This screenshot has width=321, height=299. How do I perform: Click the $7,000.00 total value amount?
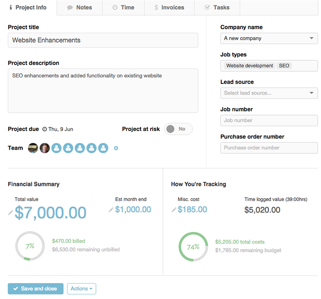coord(51,213)
